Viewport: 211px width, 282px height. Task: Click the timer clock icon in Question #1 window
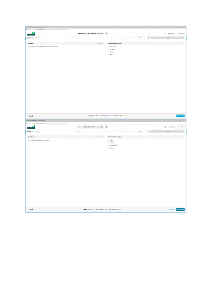[x=165, y=34]
